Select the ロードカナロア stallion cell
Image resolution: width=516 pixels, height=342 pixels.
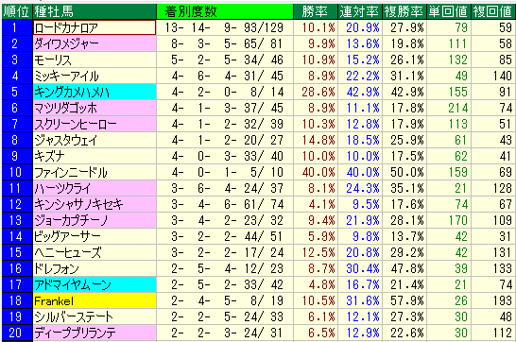(95, 27)
